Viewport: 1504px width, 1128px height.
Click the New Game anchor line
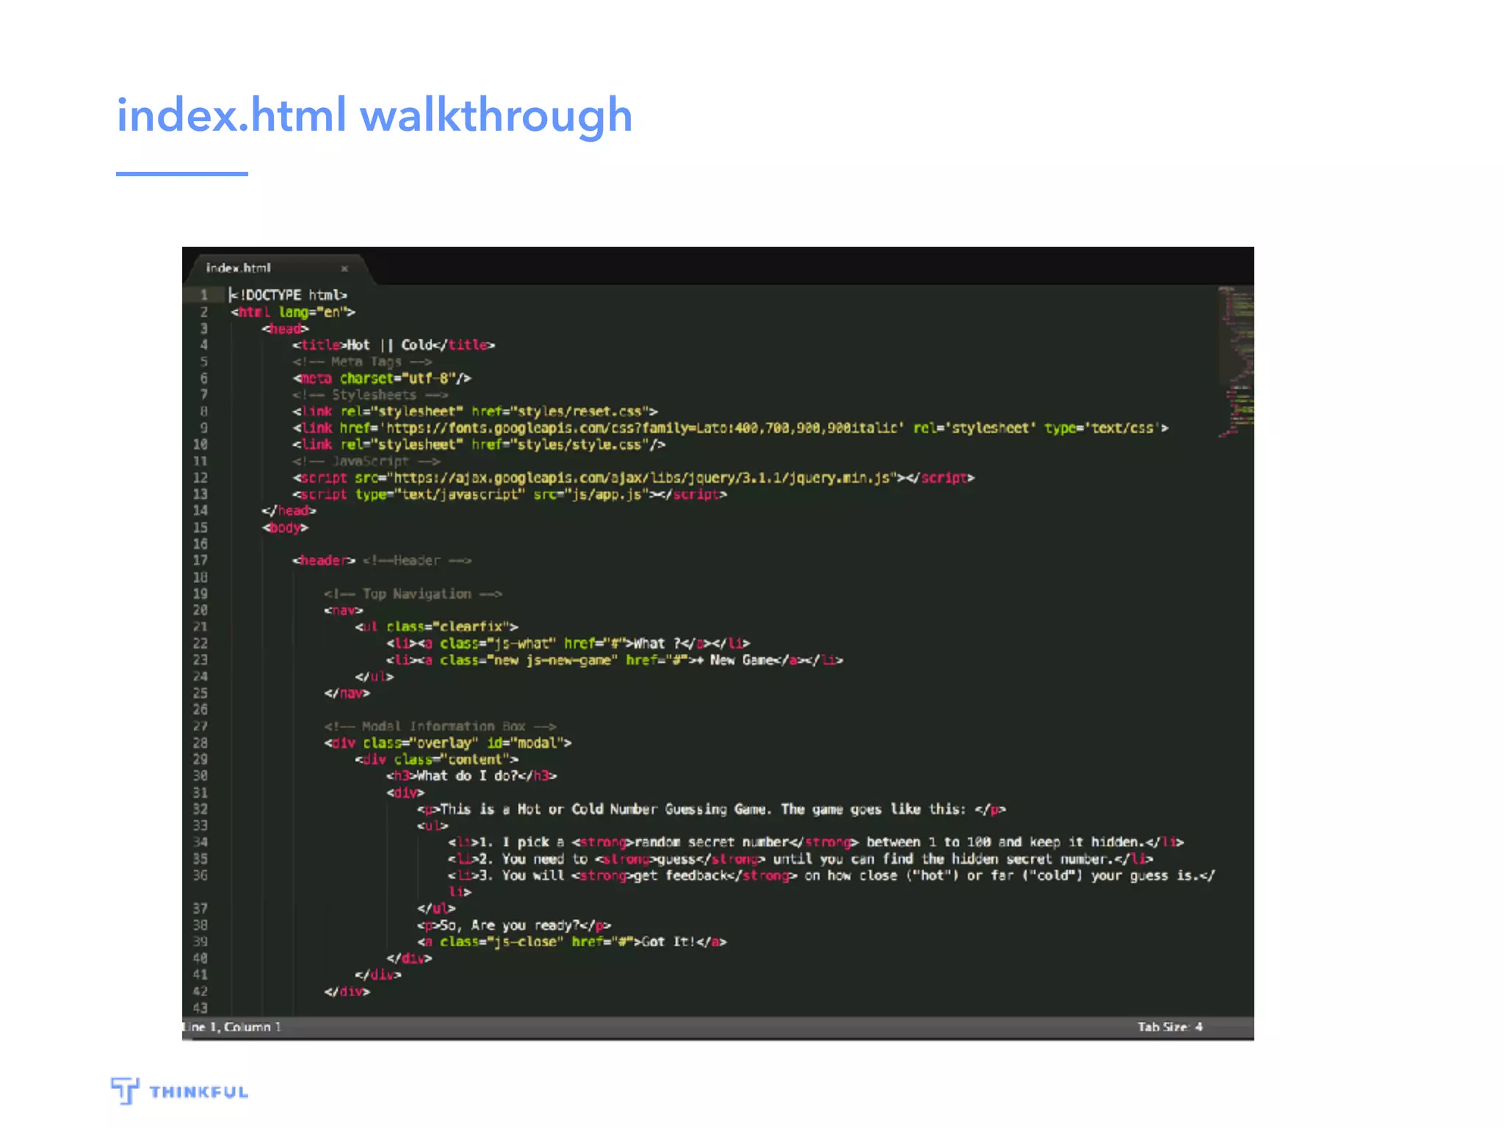[x=614, y=659]
